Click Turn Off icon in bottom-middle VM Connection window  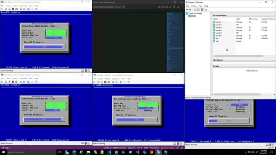click(x=102, y=82)
